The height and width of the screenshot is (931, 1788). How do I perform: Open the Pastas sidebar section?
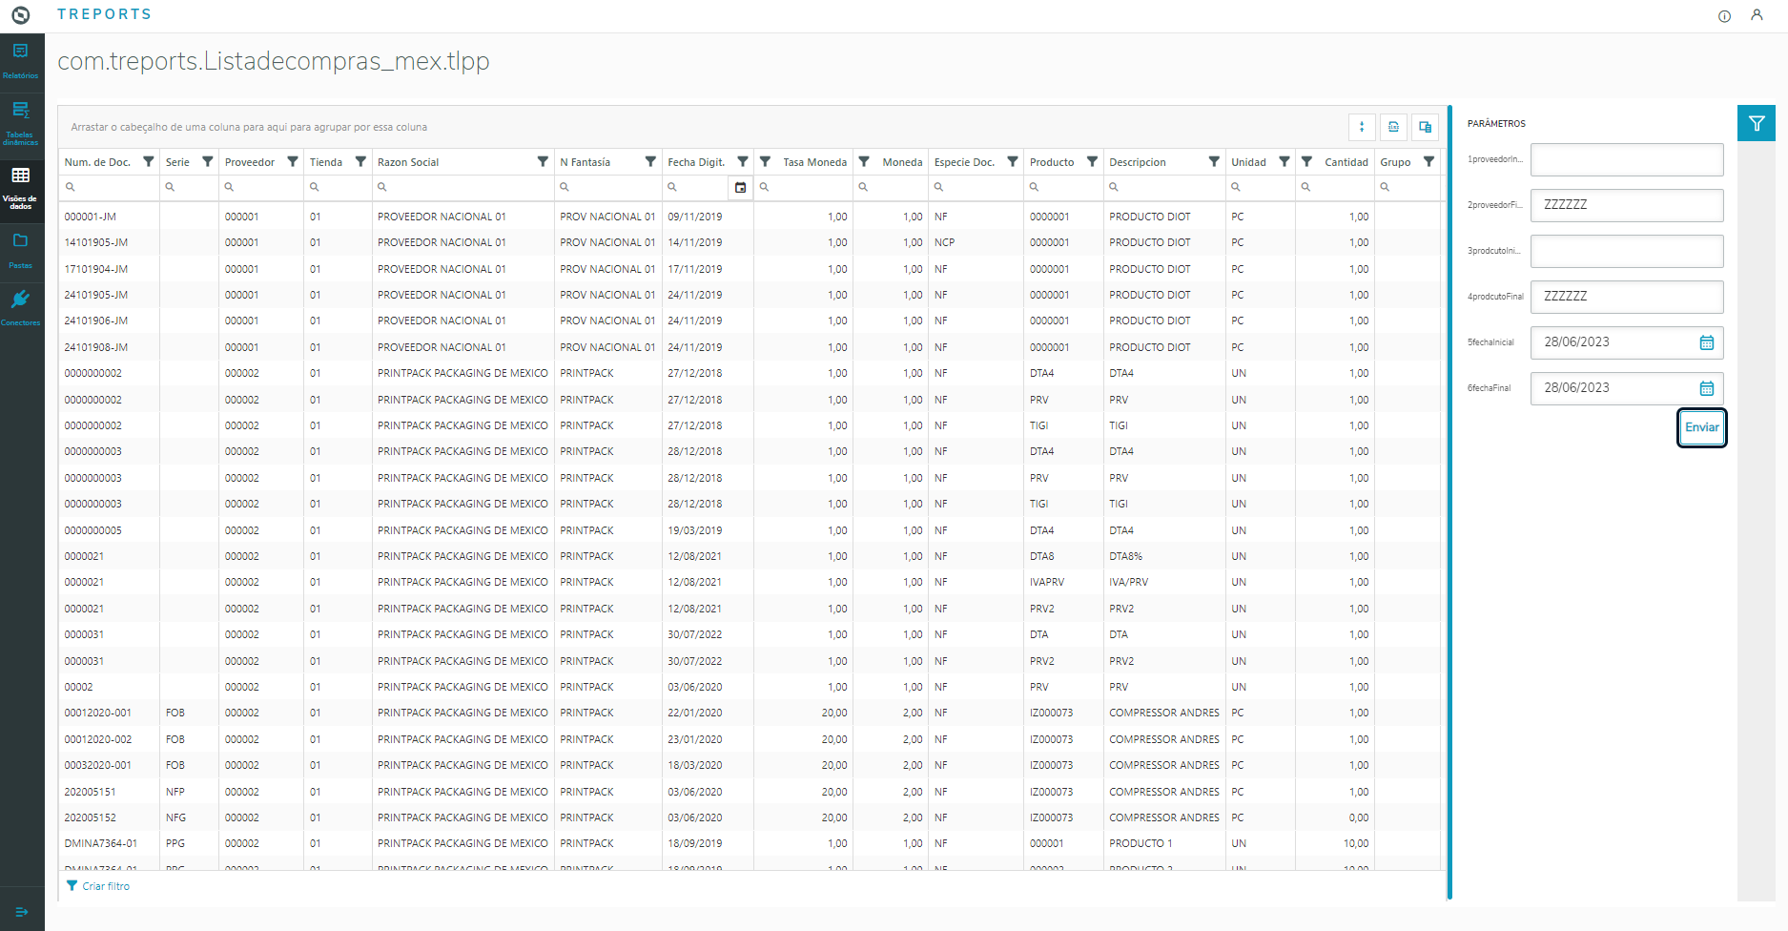pos(20,249)
